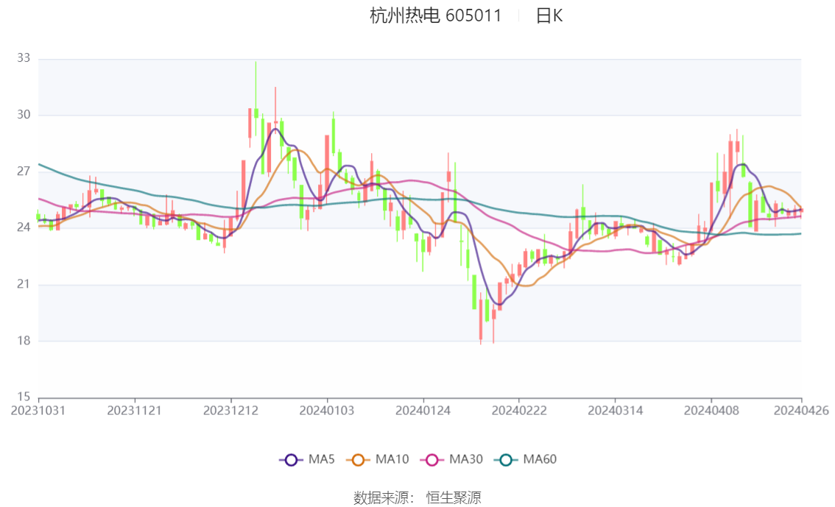Viewport: 835px width, 507px height.
Task: Click the MA5 legend label text
Action: (322, 459)
